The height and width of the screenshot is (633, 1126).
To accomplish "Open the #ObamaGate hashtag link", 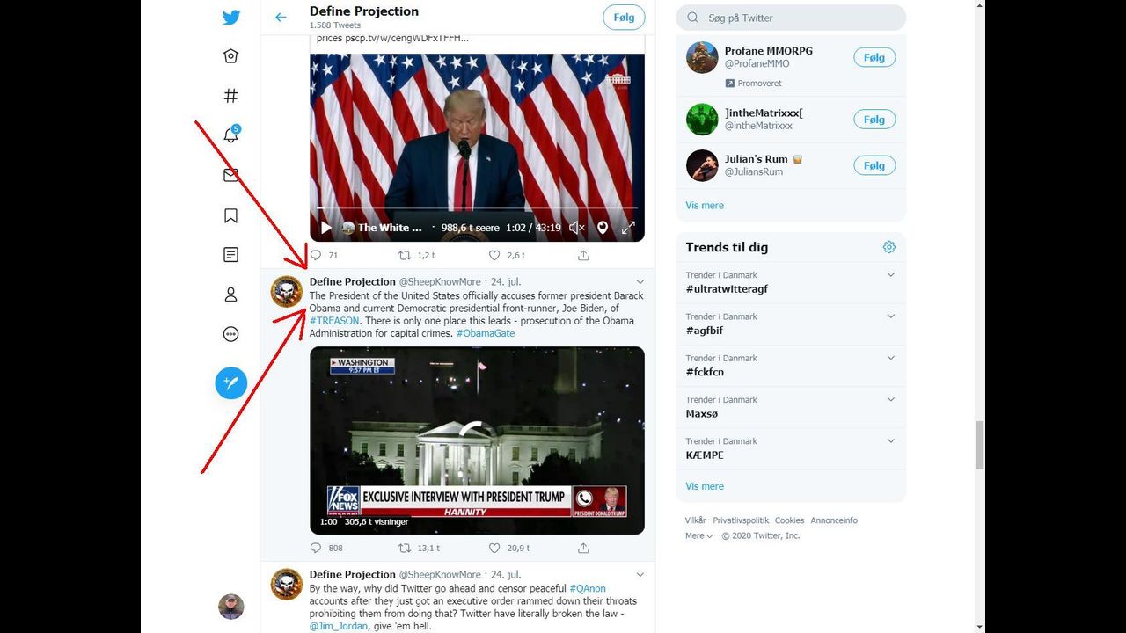I will [x=486, y=333].
